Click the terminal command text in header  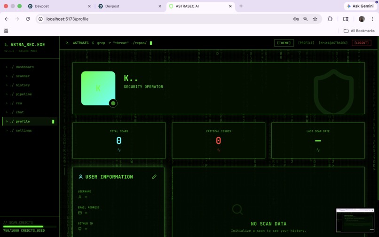(x=122, y=43)
